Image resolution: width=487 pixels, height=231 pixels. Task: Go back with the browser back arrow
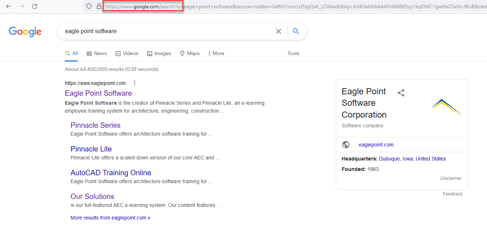[9, 6]
